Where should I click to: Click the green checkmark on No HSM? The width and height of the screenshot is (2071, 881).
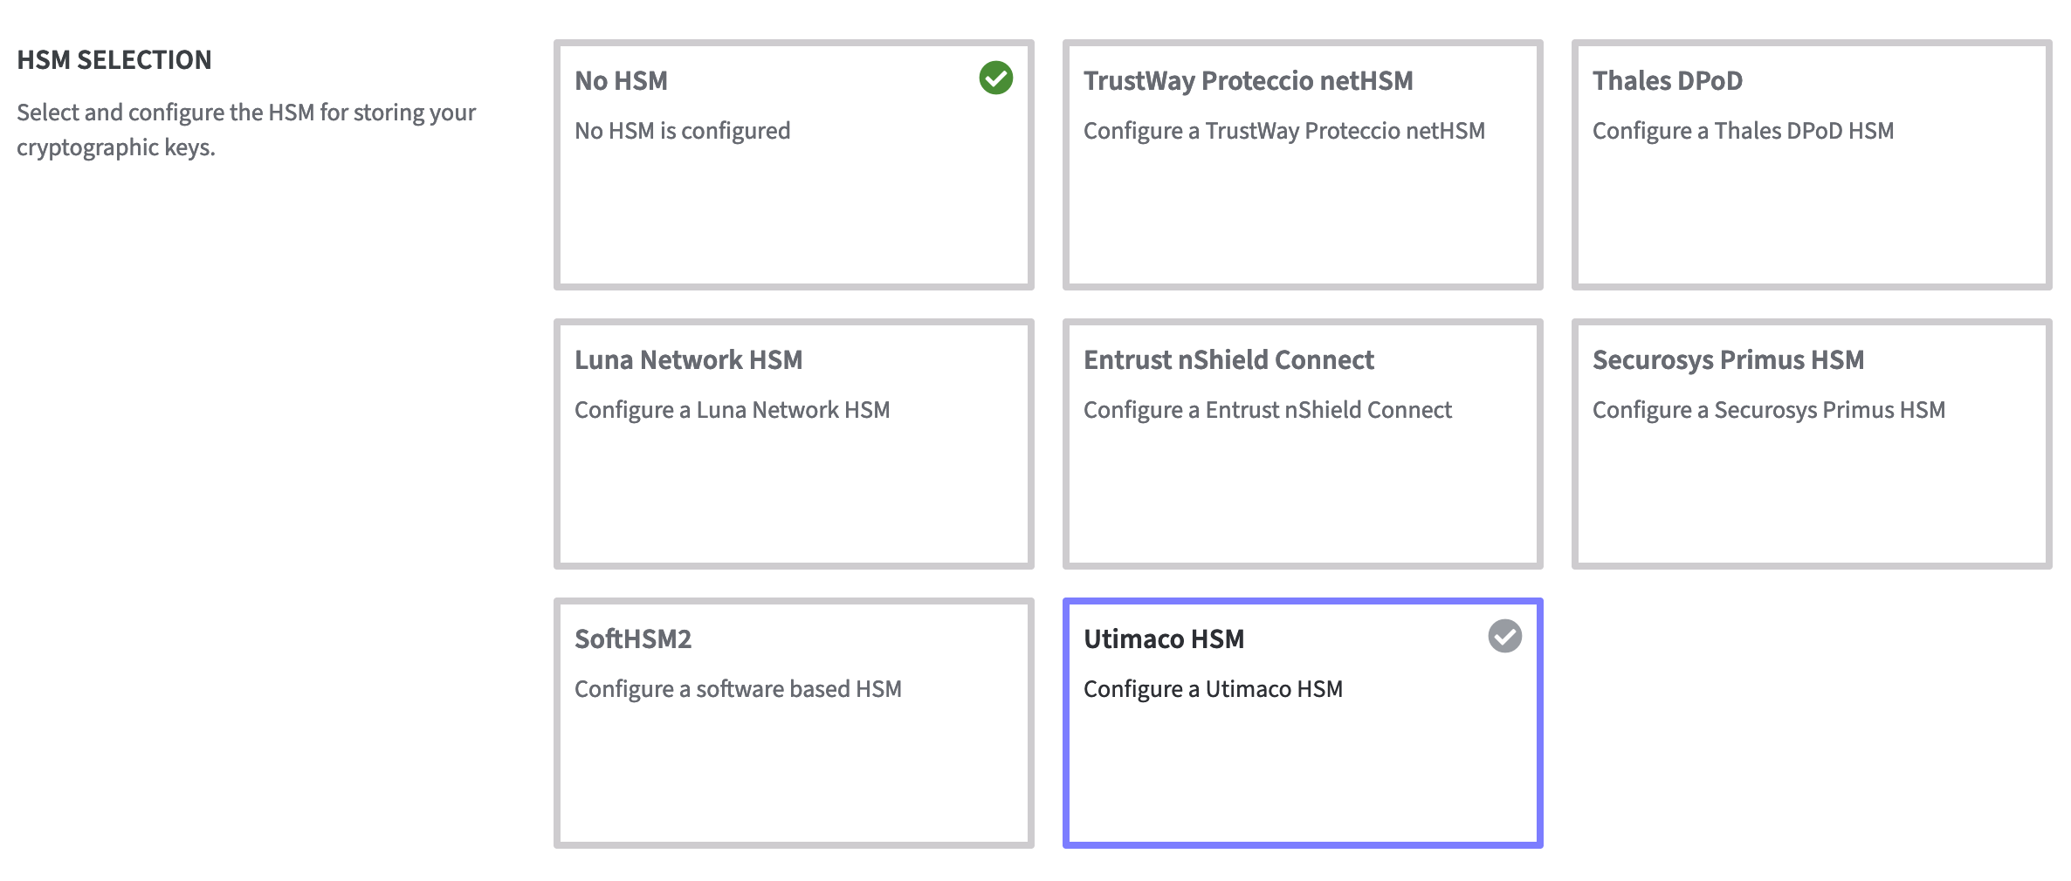(995, 79)
